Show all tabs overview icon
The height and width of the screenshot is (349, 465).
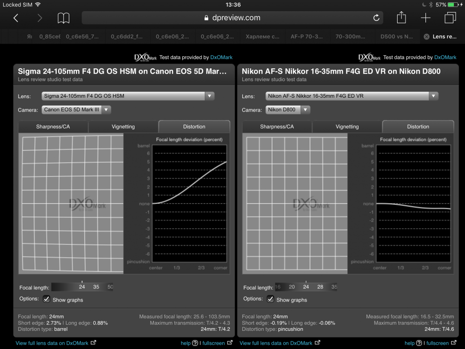(x=450, y=18)
